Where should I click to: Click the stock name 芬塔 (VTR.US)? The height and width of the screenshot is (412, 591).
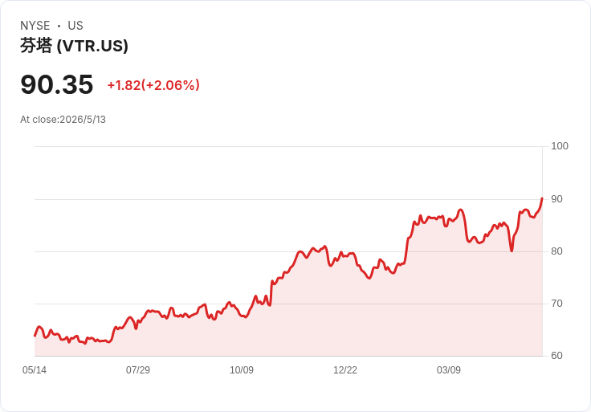pyautogui.click(x=74, y=46)
